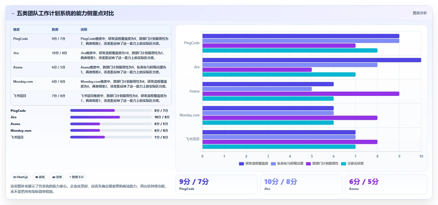Toggle the 跨部门计划易用性 legend item

tap(322, 164)
